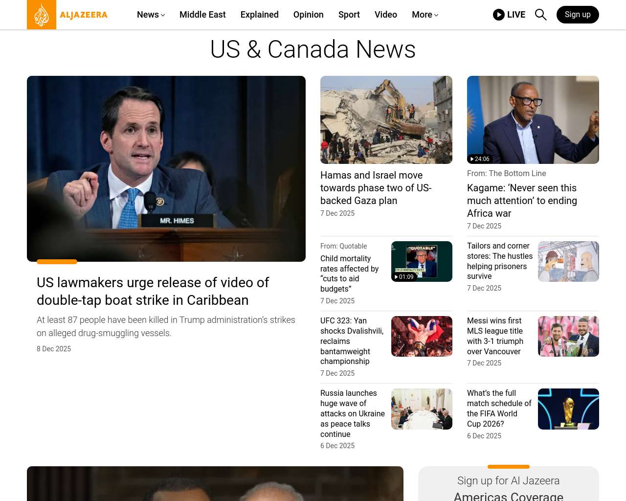Click the LIVE play icon
This screenshot has width=626, height=501.
(x=498, y=15)
